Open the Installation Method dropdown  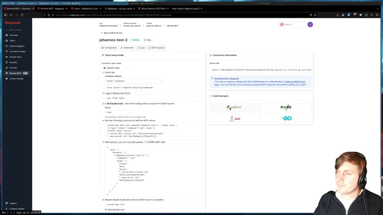coord(134,81)
